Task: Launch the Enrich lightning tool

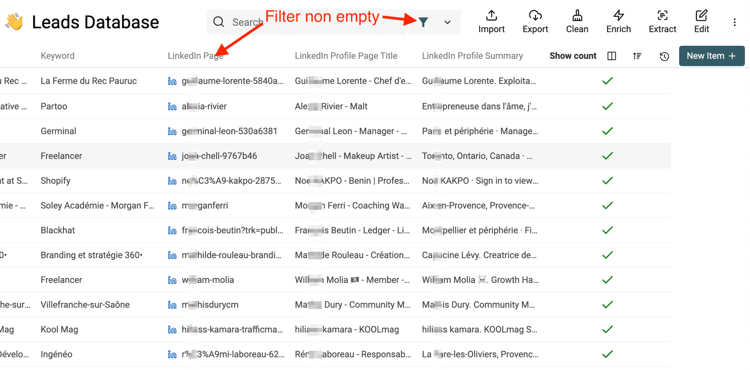Action: (618, 22)
